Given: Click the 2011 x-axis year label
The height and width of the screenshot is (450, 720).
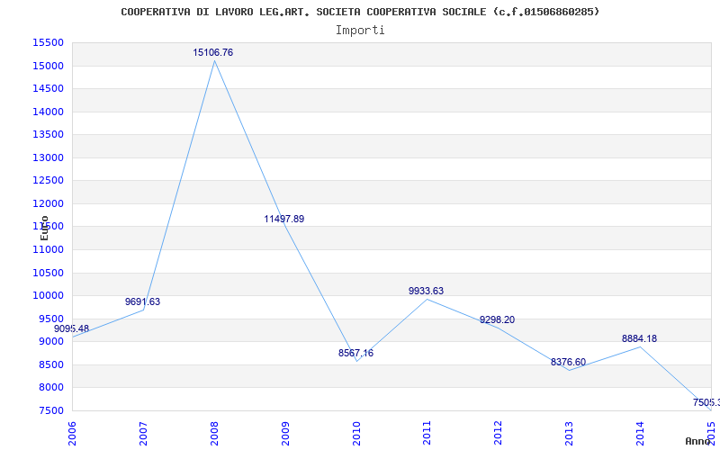Looking at the screenshot, I should 427,433.
